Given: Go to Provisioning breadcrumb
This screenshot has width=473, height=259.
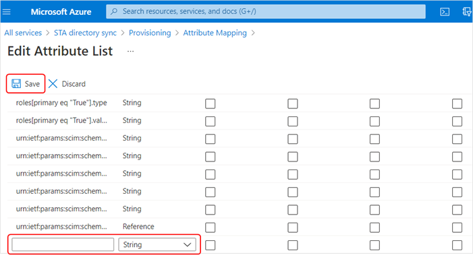Looking at the screenshot, I should 150,33.
